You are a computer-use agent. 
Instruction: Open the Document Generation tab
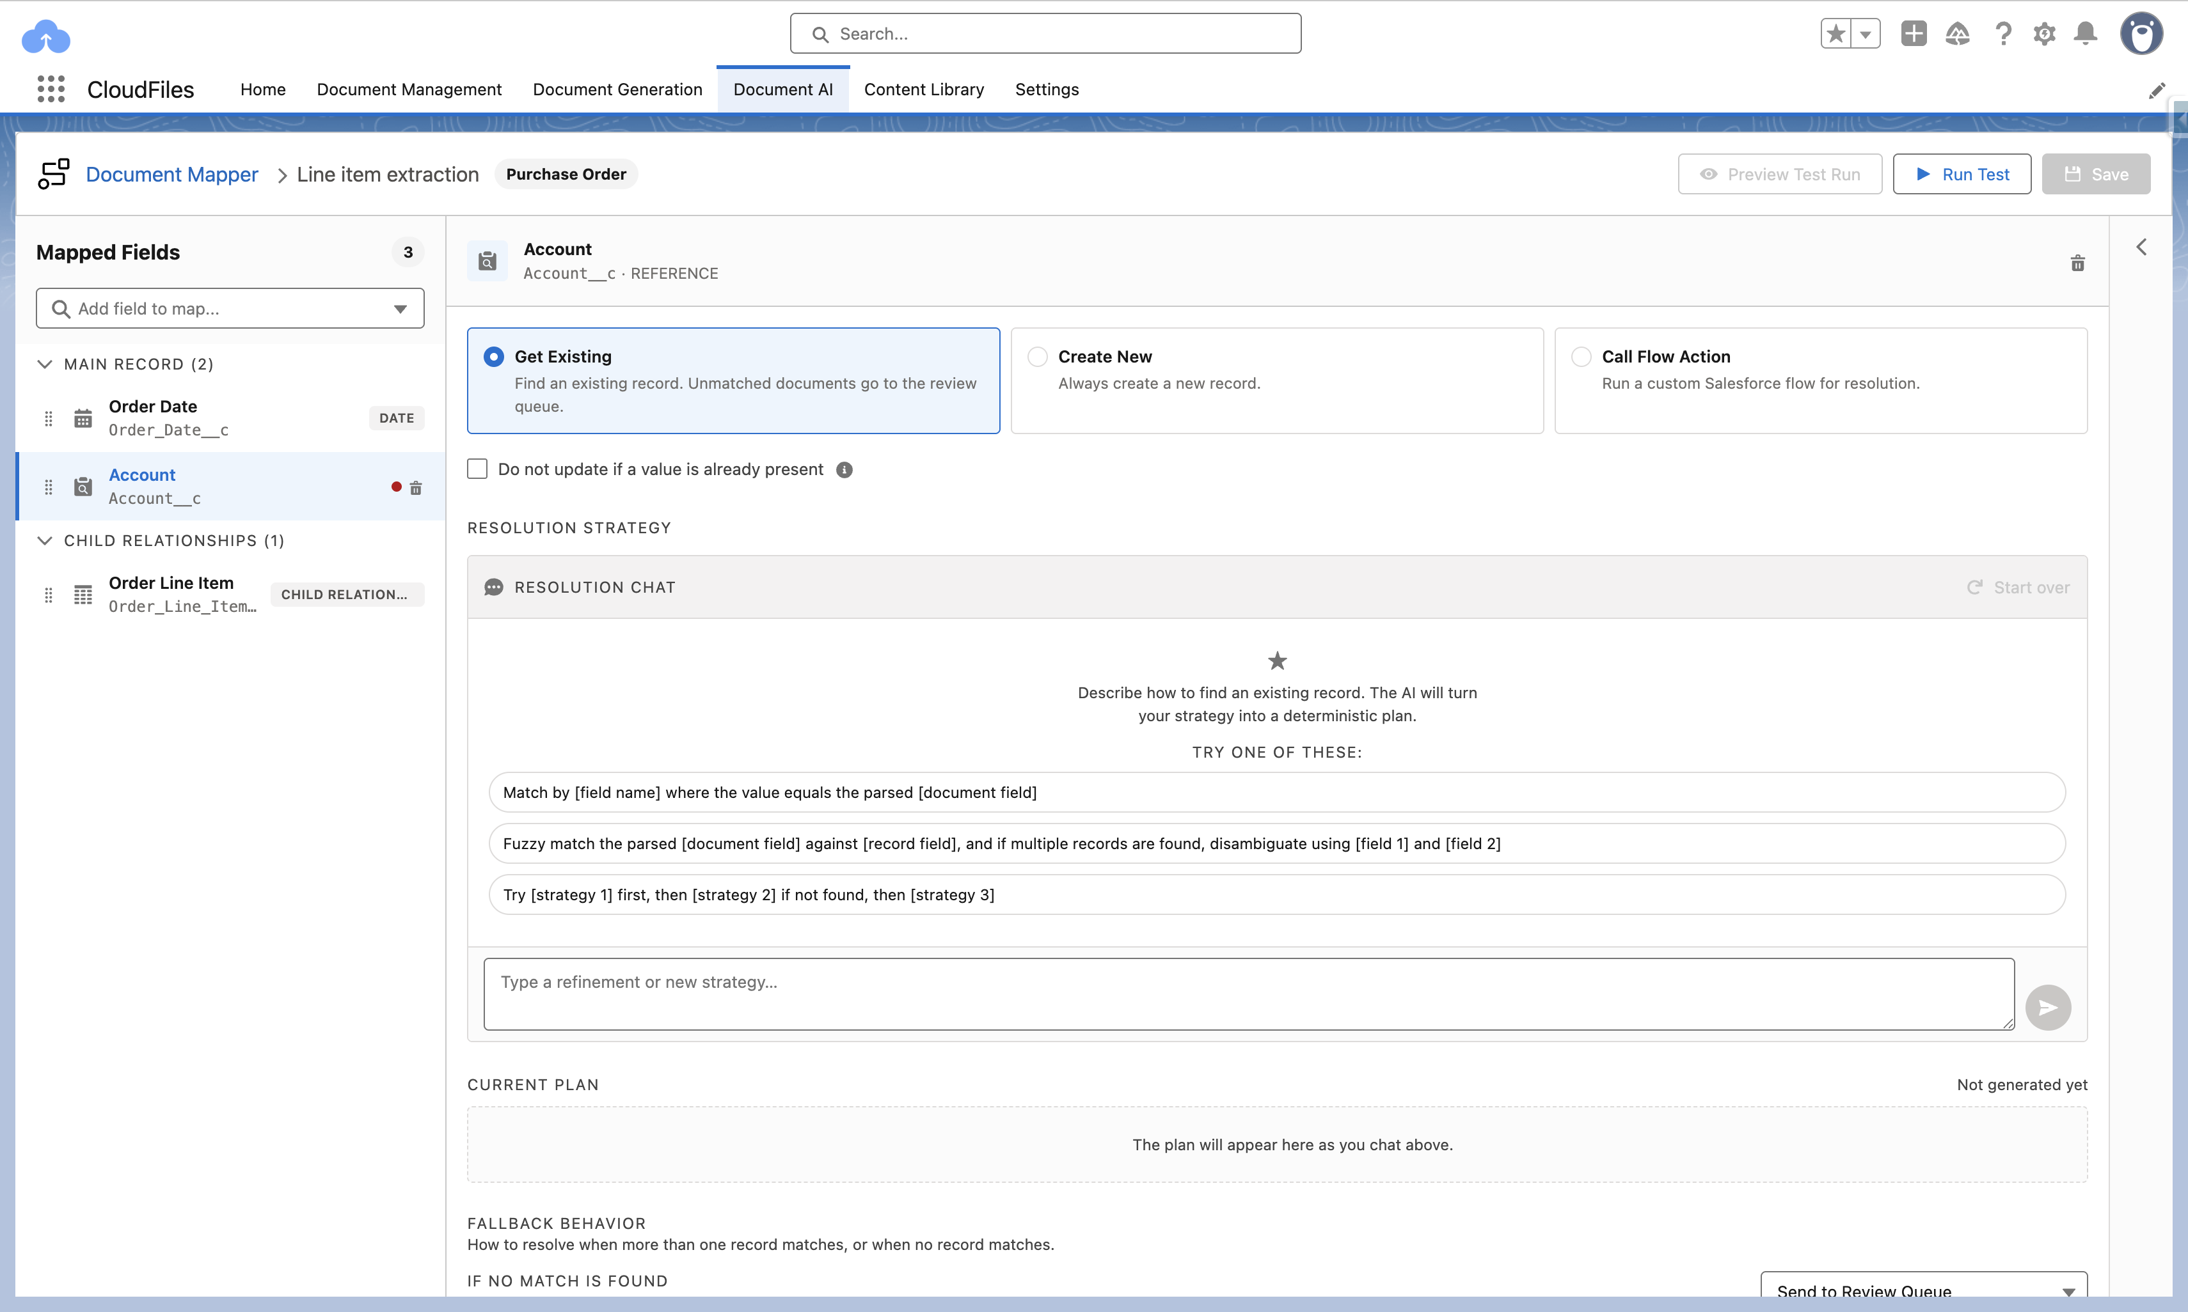pos(617,90)
